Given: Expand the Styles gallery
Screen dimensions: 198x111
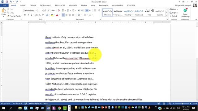Looking at the screenshot, I should [166, 15].
